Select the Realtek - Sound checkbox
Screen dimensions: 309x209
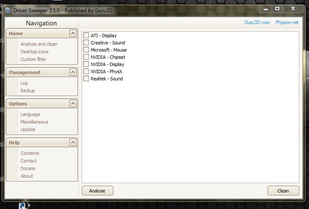coord(86,79)
